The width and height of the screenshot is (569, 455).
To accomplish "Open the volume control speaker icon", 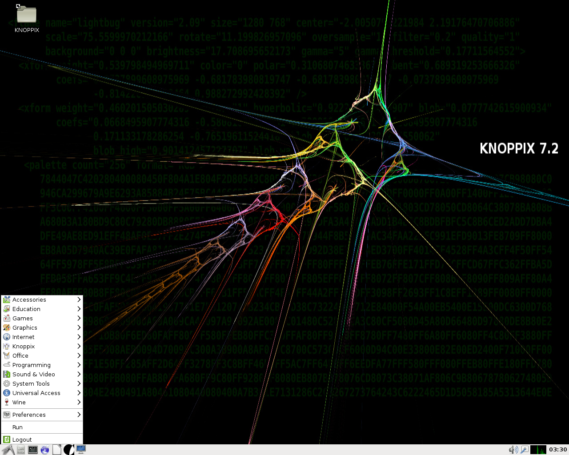I will click(x=513, y=450).
